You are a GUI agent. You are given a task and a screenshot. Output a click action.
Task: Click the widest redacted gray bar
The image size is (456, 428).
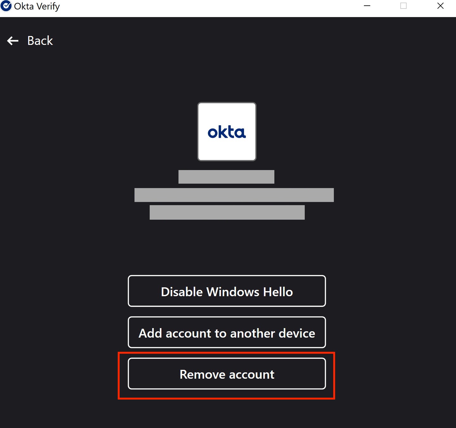tap(234, 195)
